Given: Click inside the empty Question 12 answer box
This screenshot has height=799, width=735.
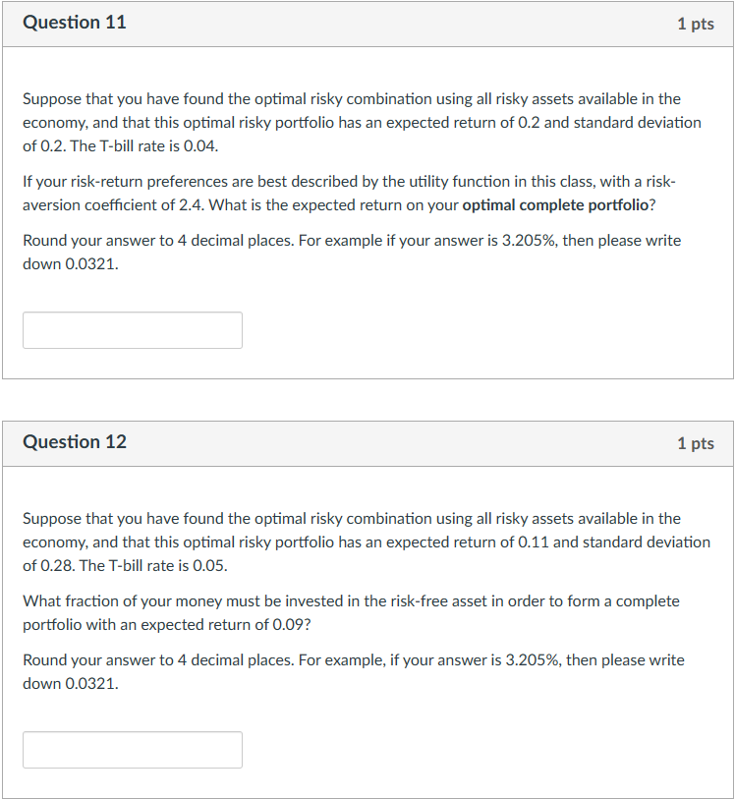Looking at the screenshot, I should coord(132,749).
